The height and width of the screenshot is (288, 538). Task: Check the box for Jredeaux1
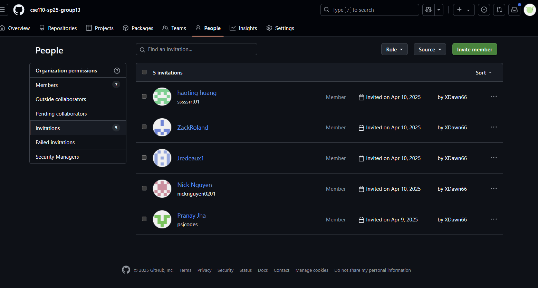coord(144,158)
